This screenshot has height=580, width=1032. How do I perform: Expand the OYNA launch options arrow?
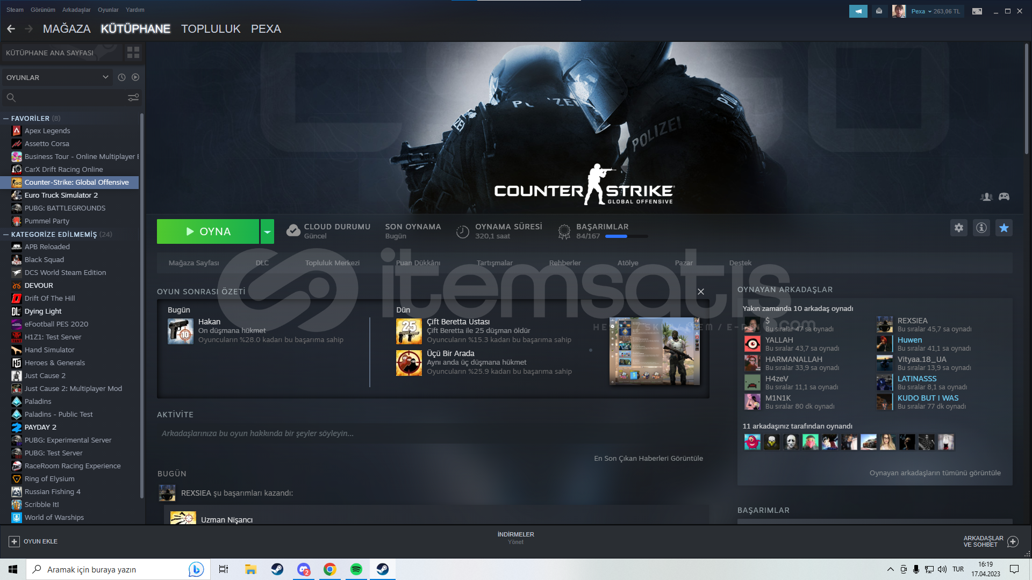pyautogui.click(x=267, y=231)
